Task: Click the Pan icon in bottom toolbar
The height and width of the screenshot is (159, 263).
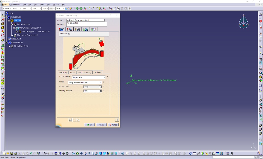Action: [x=81, y=153]
